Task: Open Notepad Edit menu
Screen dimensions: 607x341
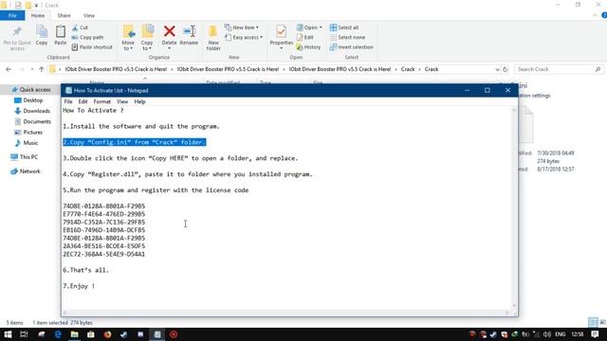Action: tap(83, 101)
